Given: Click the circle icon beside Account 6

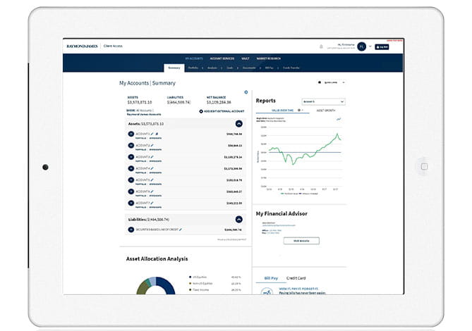Looking at the screenshot, I should pyautogui.click(x=131, y=192).
